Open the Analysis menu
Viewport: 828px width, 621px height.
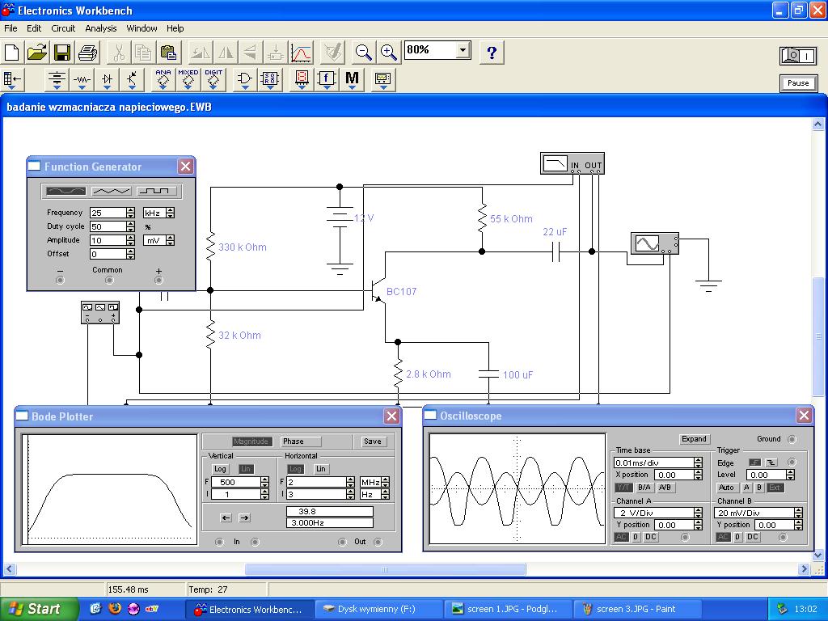[x=101, y=28]
